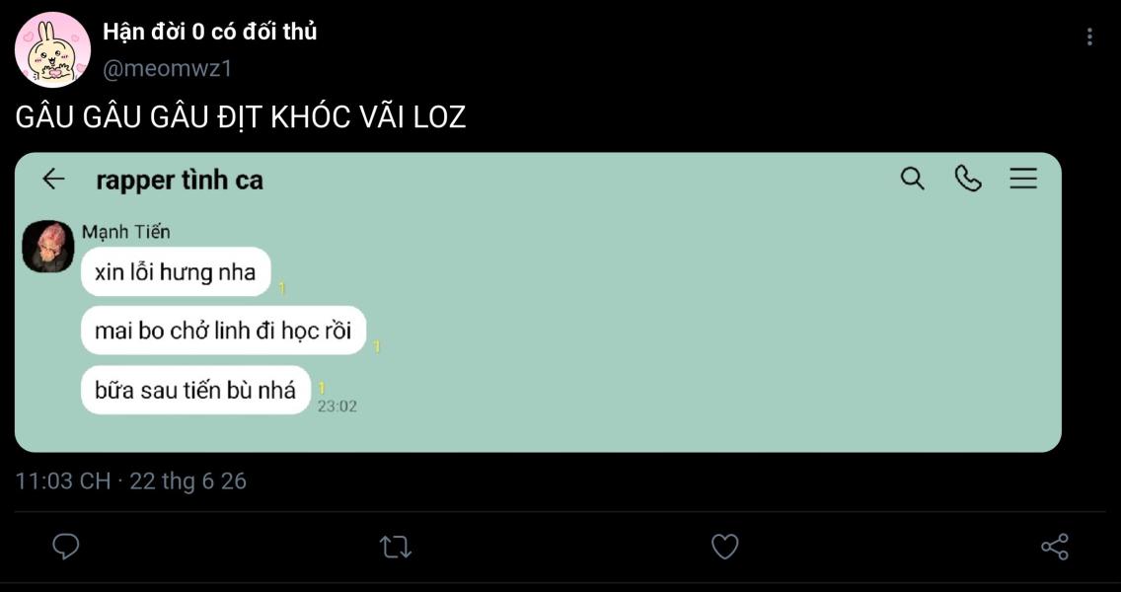Go back using the chat's left arrow
1121x592 pixels.
tap(53, 179)
